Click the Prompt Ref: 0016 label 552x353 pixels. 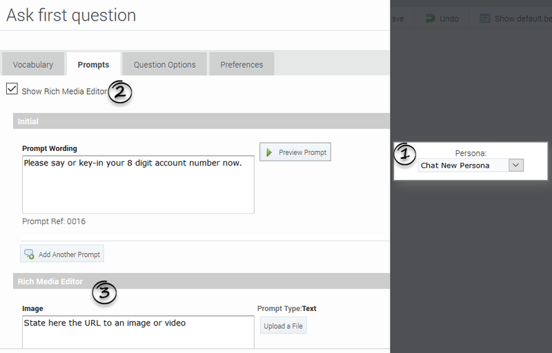(54, 221)
